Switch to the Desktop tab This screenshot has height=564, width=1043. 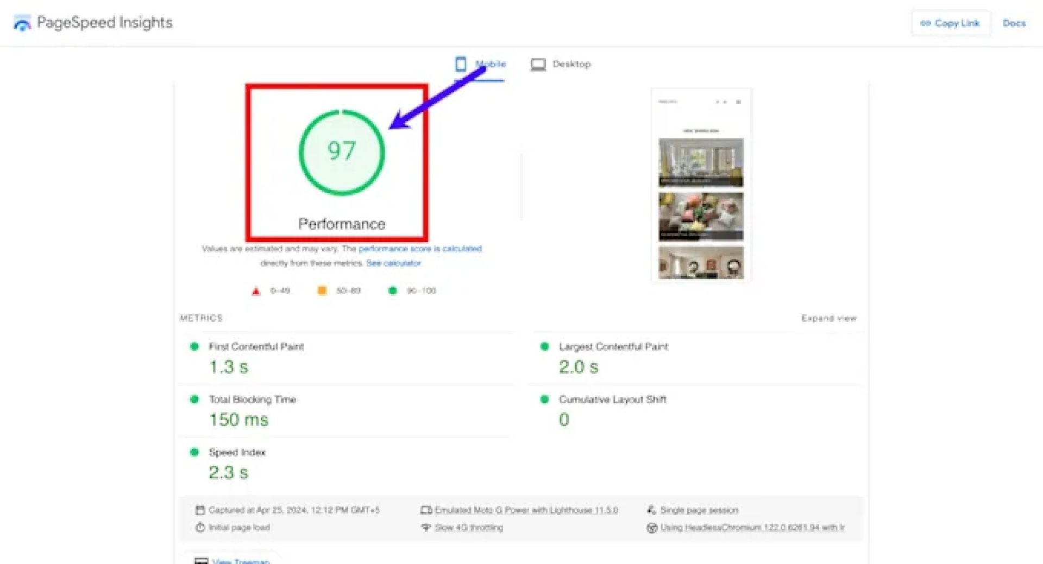(x=571, y=64)
